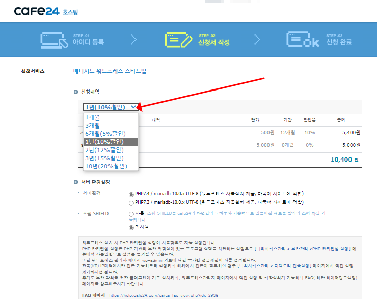377x299 pixels.
Task: Click the 내역 column header
Action: click(x=156, y=120)
